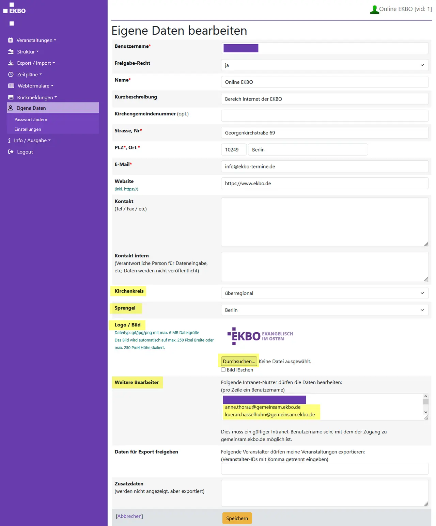Click the Strasse, Nr input field
The height and width of the screenshot is (526, 436).
point(325,133)
